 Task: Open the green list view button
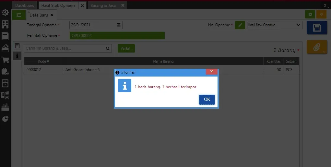tap(19, 15)
